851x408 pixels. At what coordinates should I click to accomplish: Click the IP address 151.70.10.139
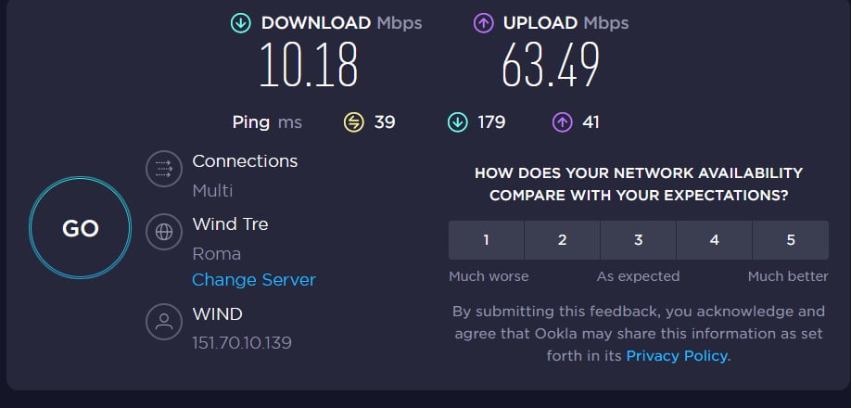(242, 343)
